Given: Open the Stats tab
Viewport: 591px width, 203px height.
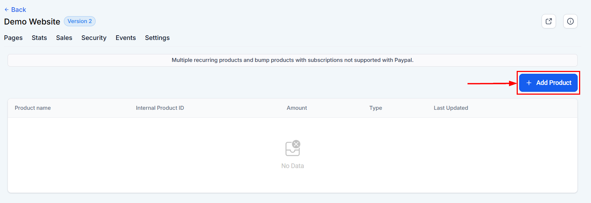Looking at the screenshot, I should click(39, 38).
